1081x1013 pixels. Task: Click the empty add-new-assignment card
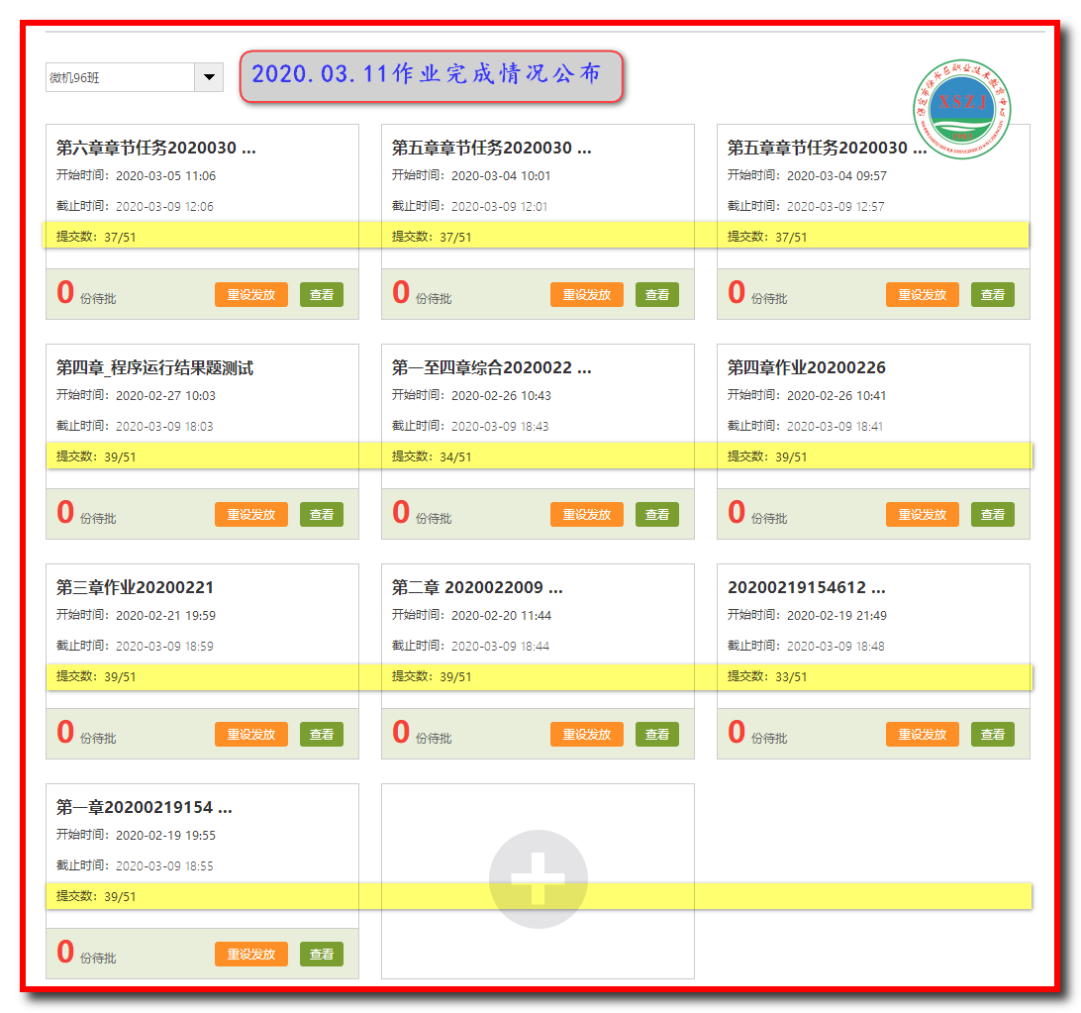[538, 880]
